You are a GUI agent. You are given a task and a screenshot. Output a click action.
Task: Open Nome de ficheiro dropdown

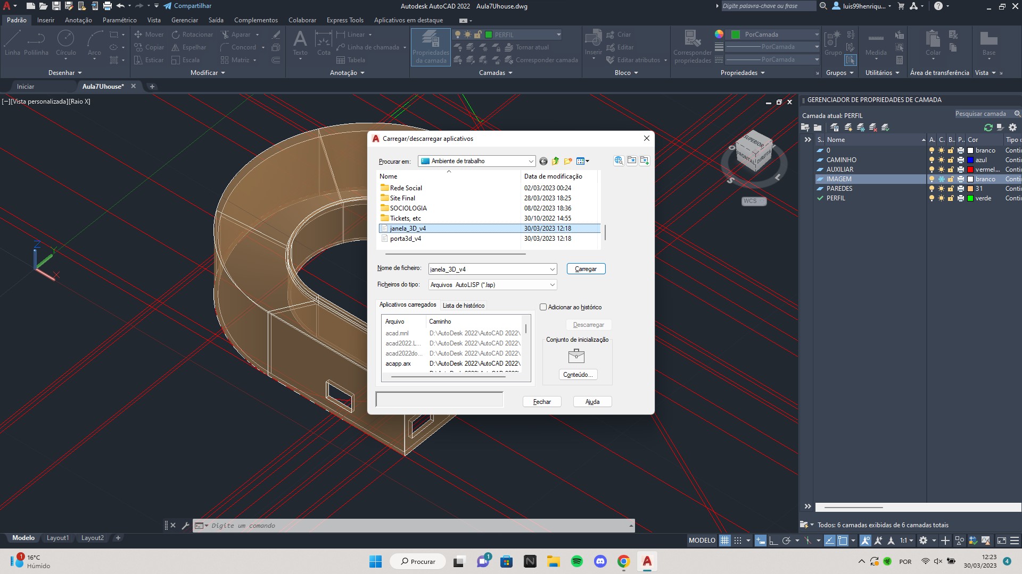click(x=551, y=268)
